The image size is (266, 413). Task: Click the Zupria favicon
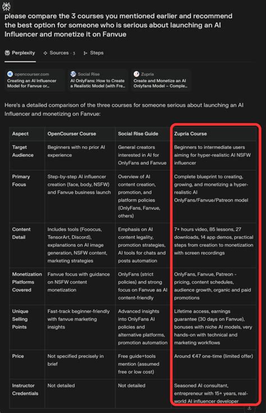coord(136,75)
